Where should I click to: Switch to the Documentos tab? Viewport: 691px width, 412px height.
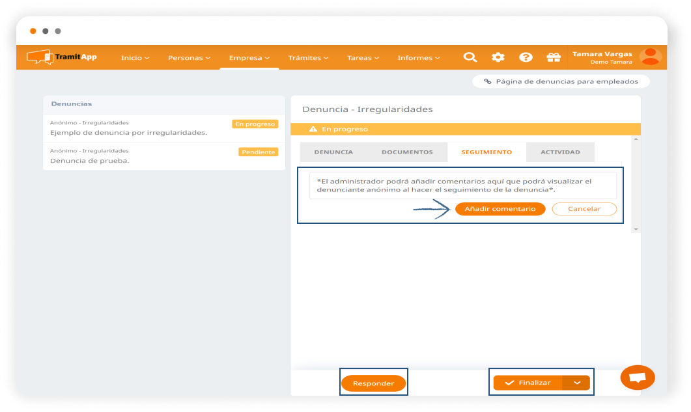tap(407, 152)
